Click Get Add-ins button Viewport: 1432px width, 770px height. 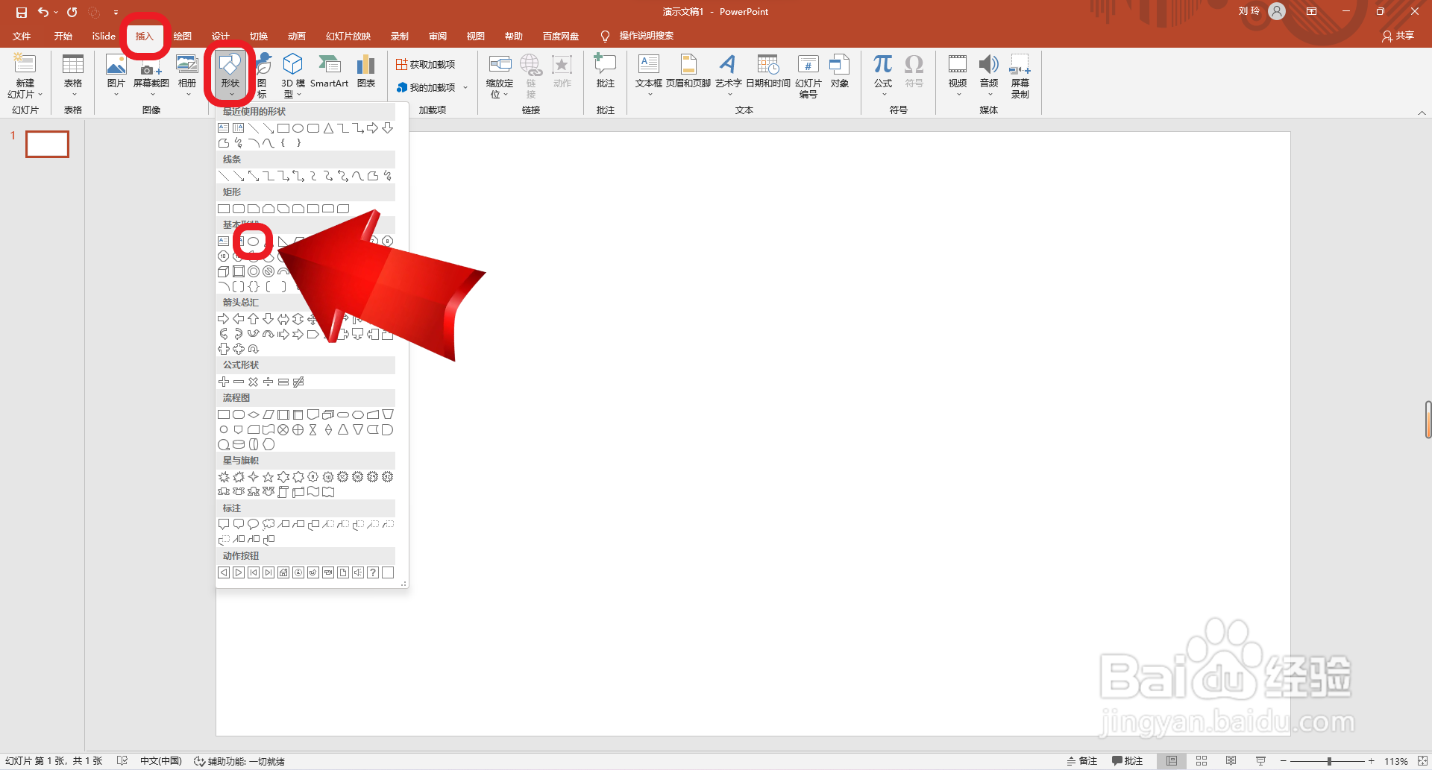[x=426, y=65]
